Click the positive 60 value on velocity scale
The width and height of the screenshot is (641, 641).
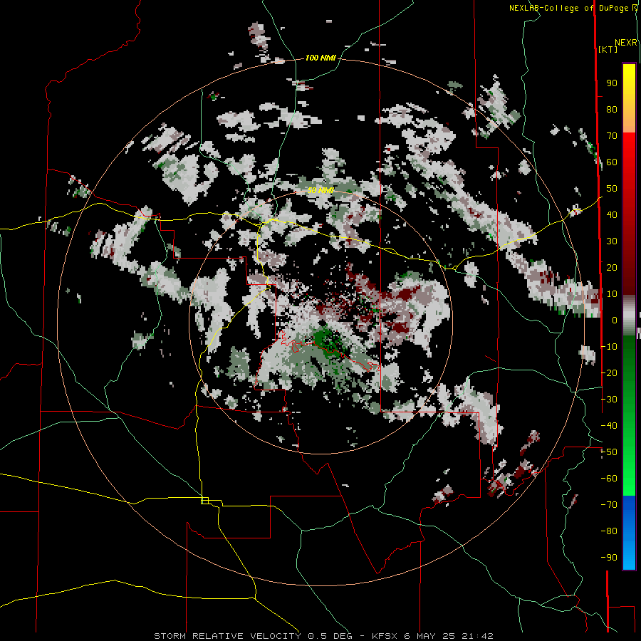(612, 162)
